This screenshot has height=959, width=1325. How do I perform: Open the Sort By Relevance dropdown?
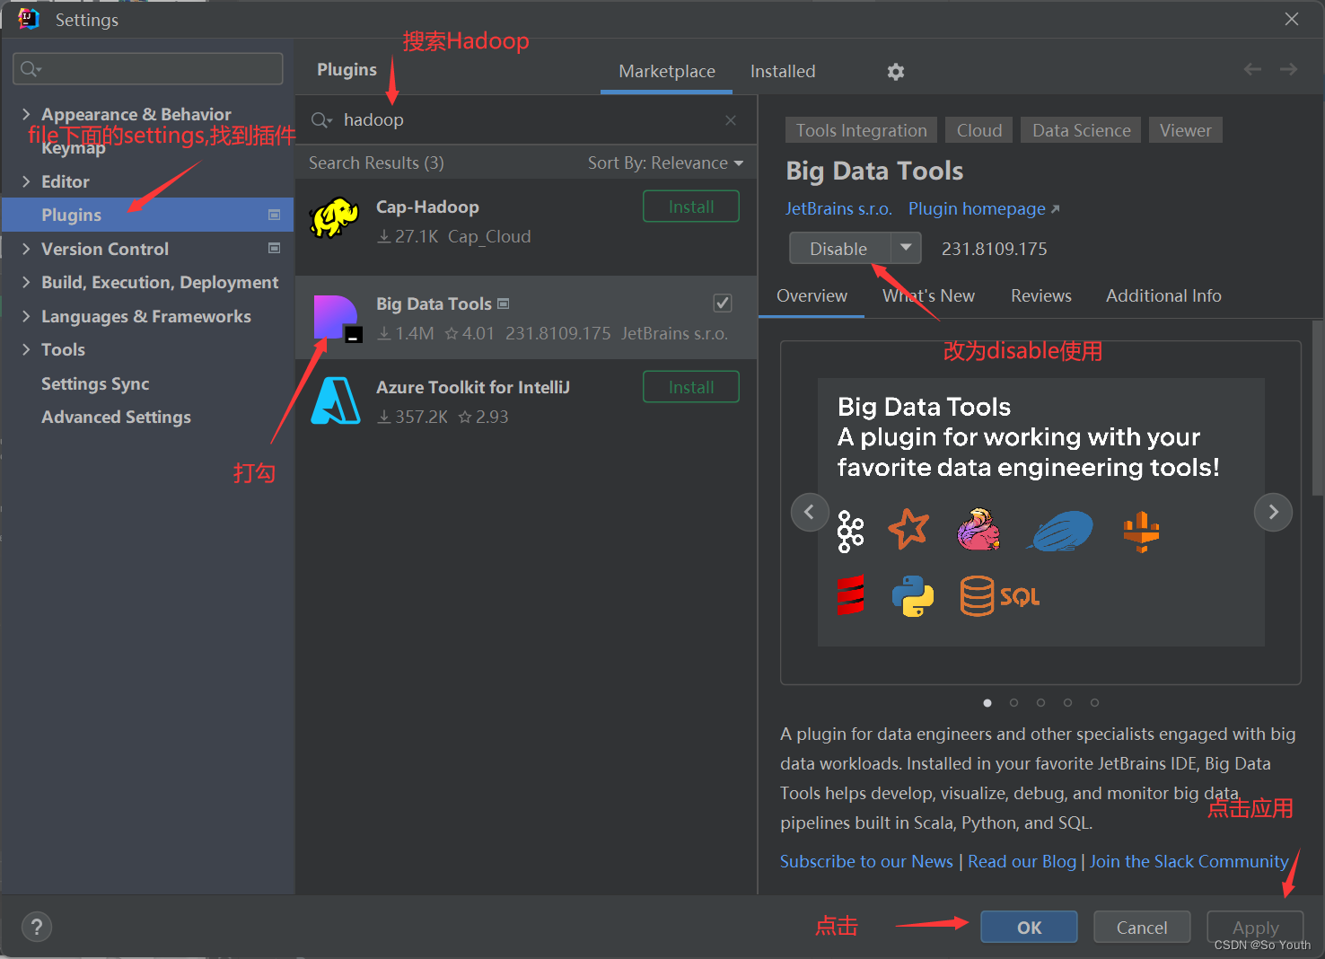click(665, 163)
